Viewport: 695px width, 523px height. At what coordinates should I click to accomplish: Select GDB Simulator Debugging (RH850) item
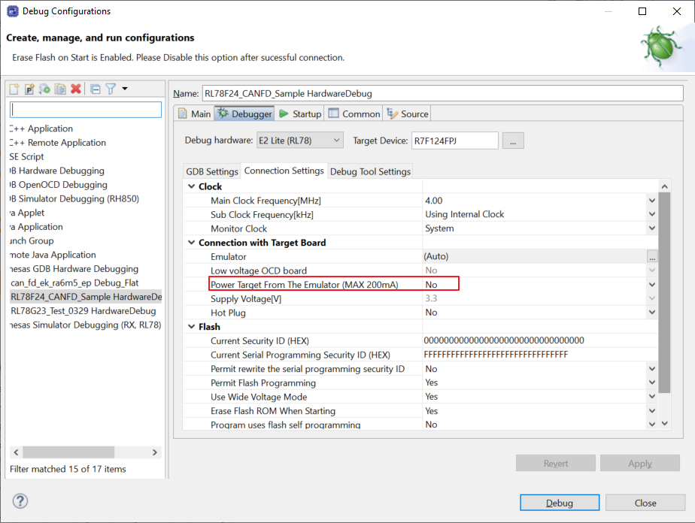click(x=74, y=199)
